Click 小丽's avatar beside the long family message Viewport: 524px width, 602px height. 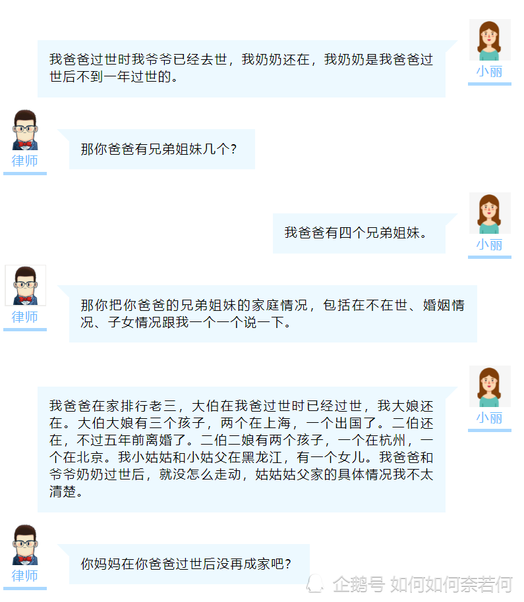(x=490, y=386)
